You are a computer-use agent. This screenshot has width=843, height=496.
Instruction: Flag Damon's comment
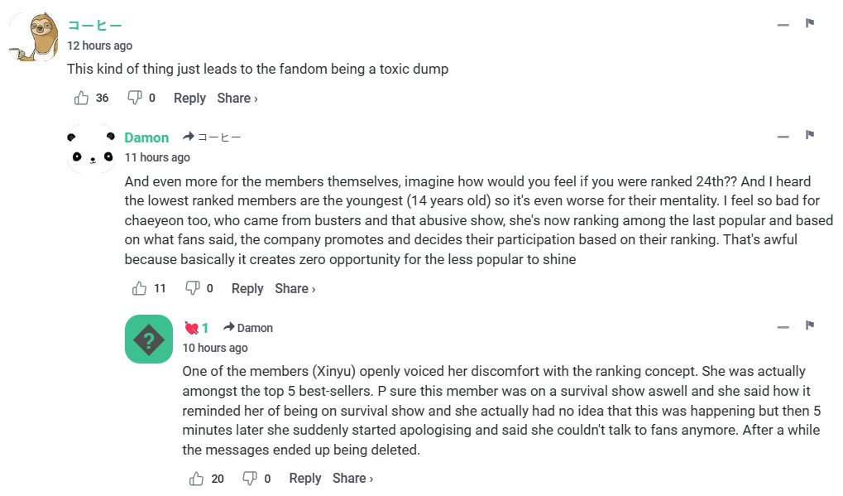click(810, 135)
